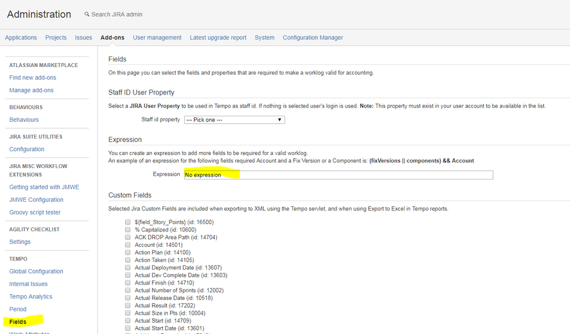
Task: Select Fields in Tempo sidebar
Action: 18,321
